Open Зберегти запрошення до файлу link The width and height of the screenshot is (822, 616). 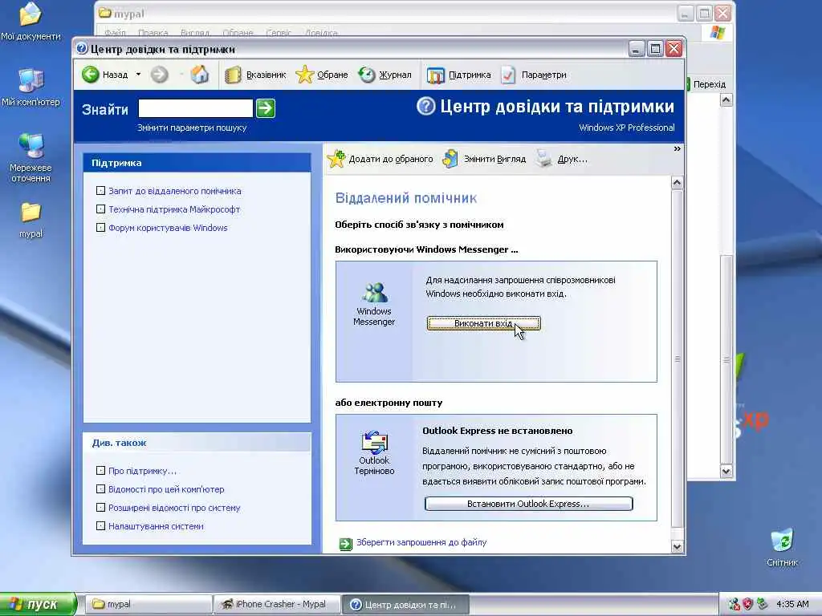(x=421, y=542)
